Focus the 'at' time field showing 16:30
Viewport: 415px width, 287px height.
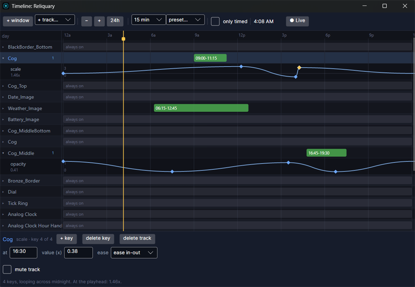(23, 253)
